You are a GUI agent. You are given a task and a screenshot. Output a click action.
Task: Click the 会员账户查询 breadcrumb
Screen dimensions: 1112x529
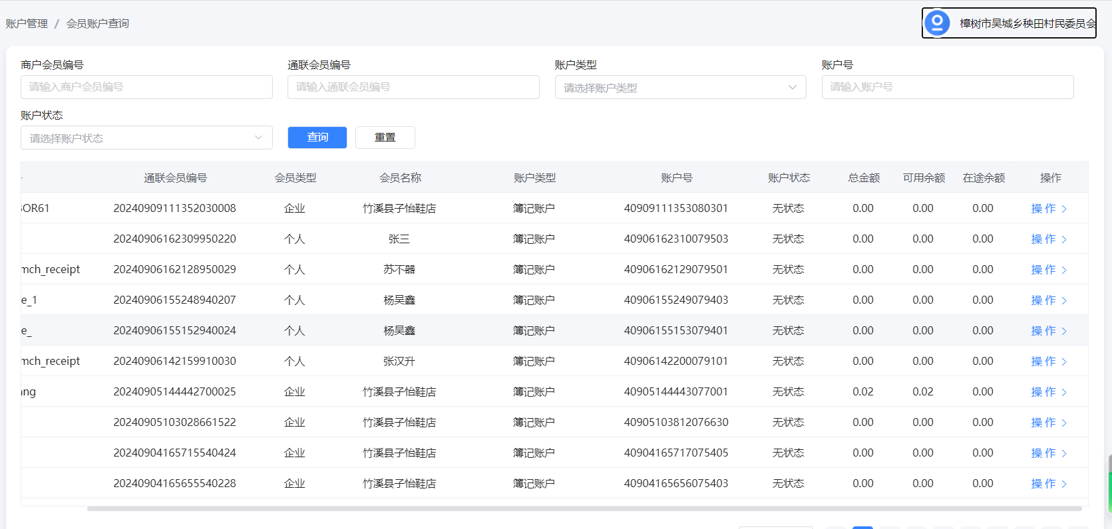98,23
